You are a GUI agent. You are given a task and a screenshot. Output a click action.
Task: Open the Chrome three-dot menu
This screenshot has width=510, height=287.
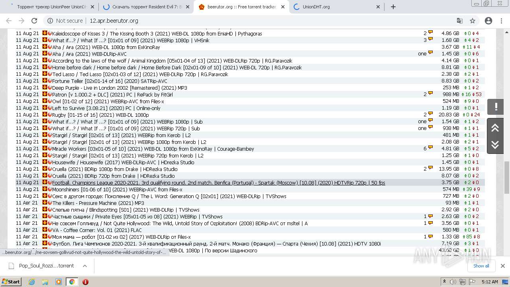[501, 21]
